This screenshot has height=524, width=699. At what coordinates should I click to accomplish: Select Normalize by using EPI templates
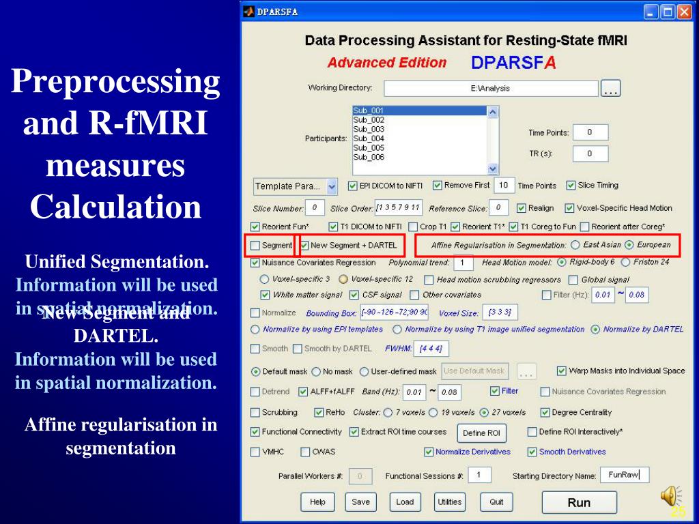tap(255, 330)
